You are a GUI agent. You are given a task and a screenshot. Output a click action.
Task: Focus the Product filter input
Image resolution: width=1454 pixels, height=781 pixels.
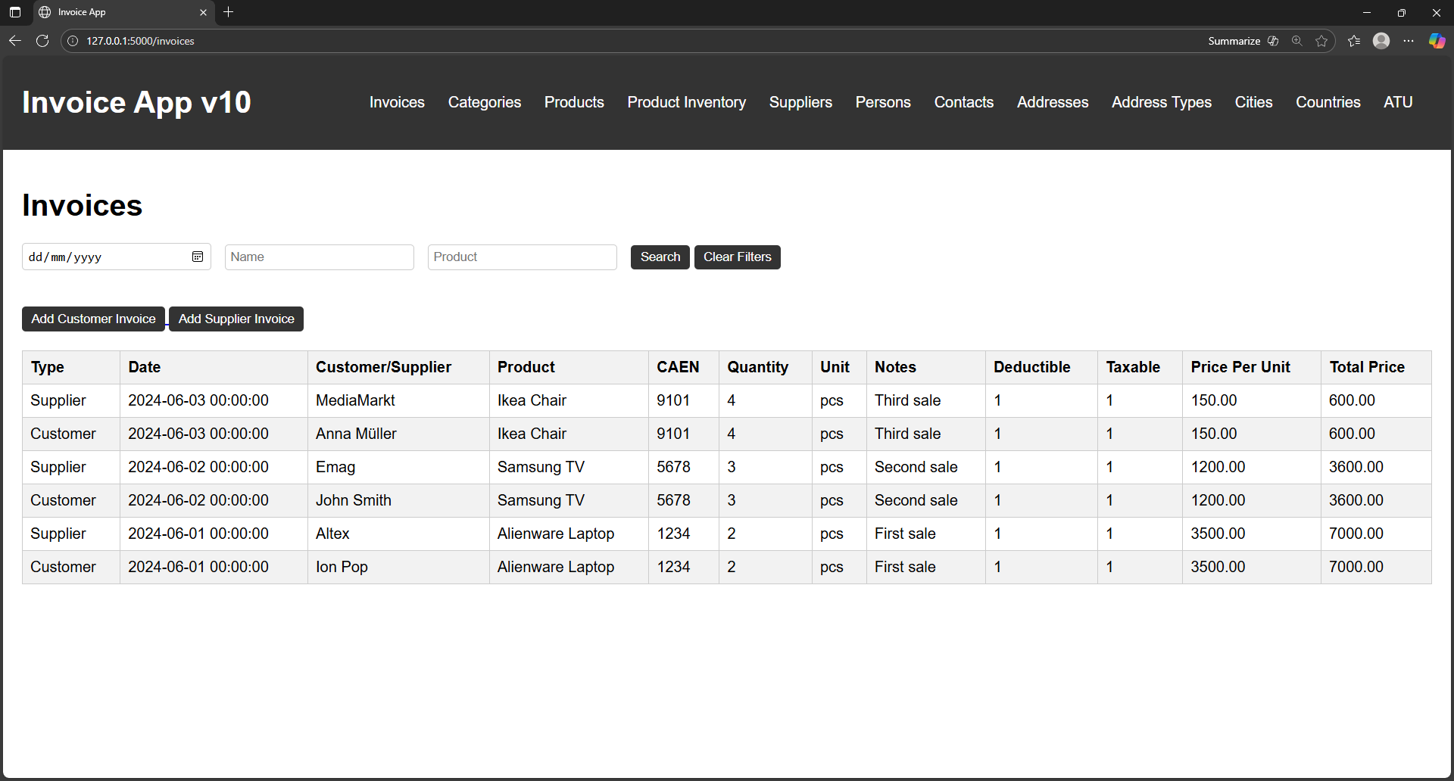(x=522, y=257)
